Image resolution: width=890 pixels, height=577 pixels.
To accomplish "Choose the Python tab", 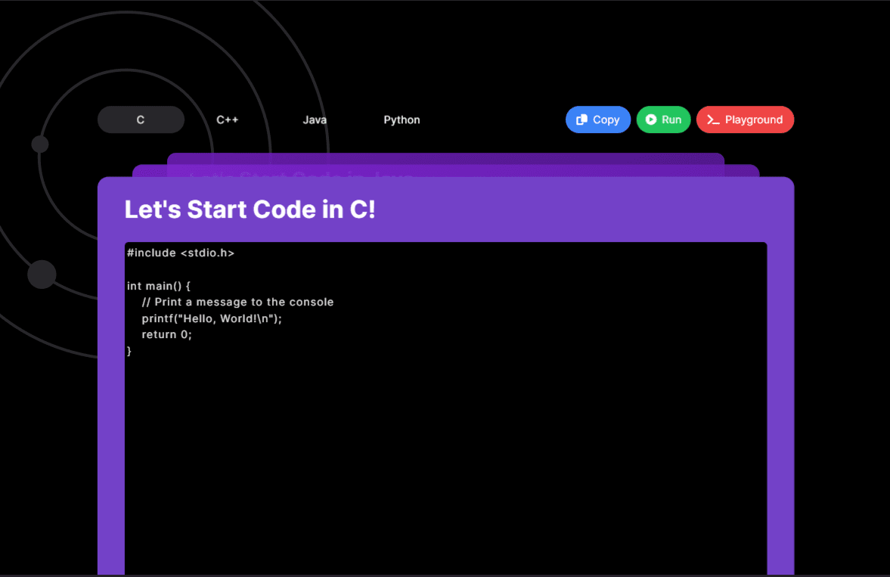I will point(402,119).
